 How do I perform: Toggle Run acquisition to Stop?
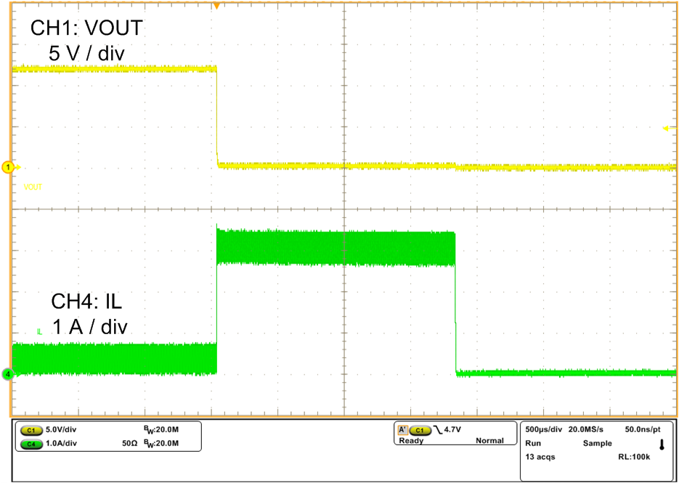pyautogui.click(x=534, y=441)
